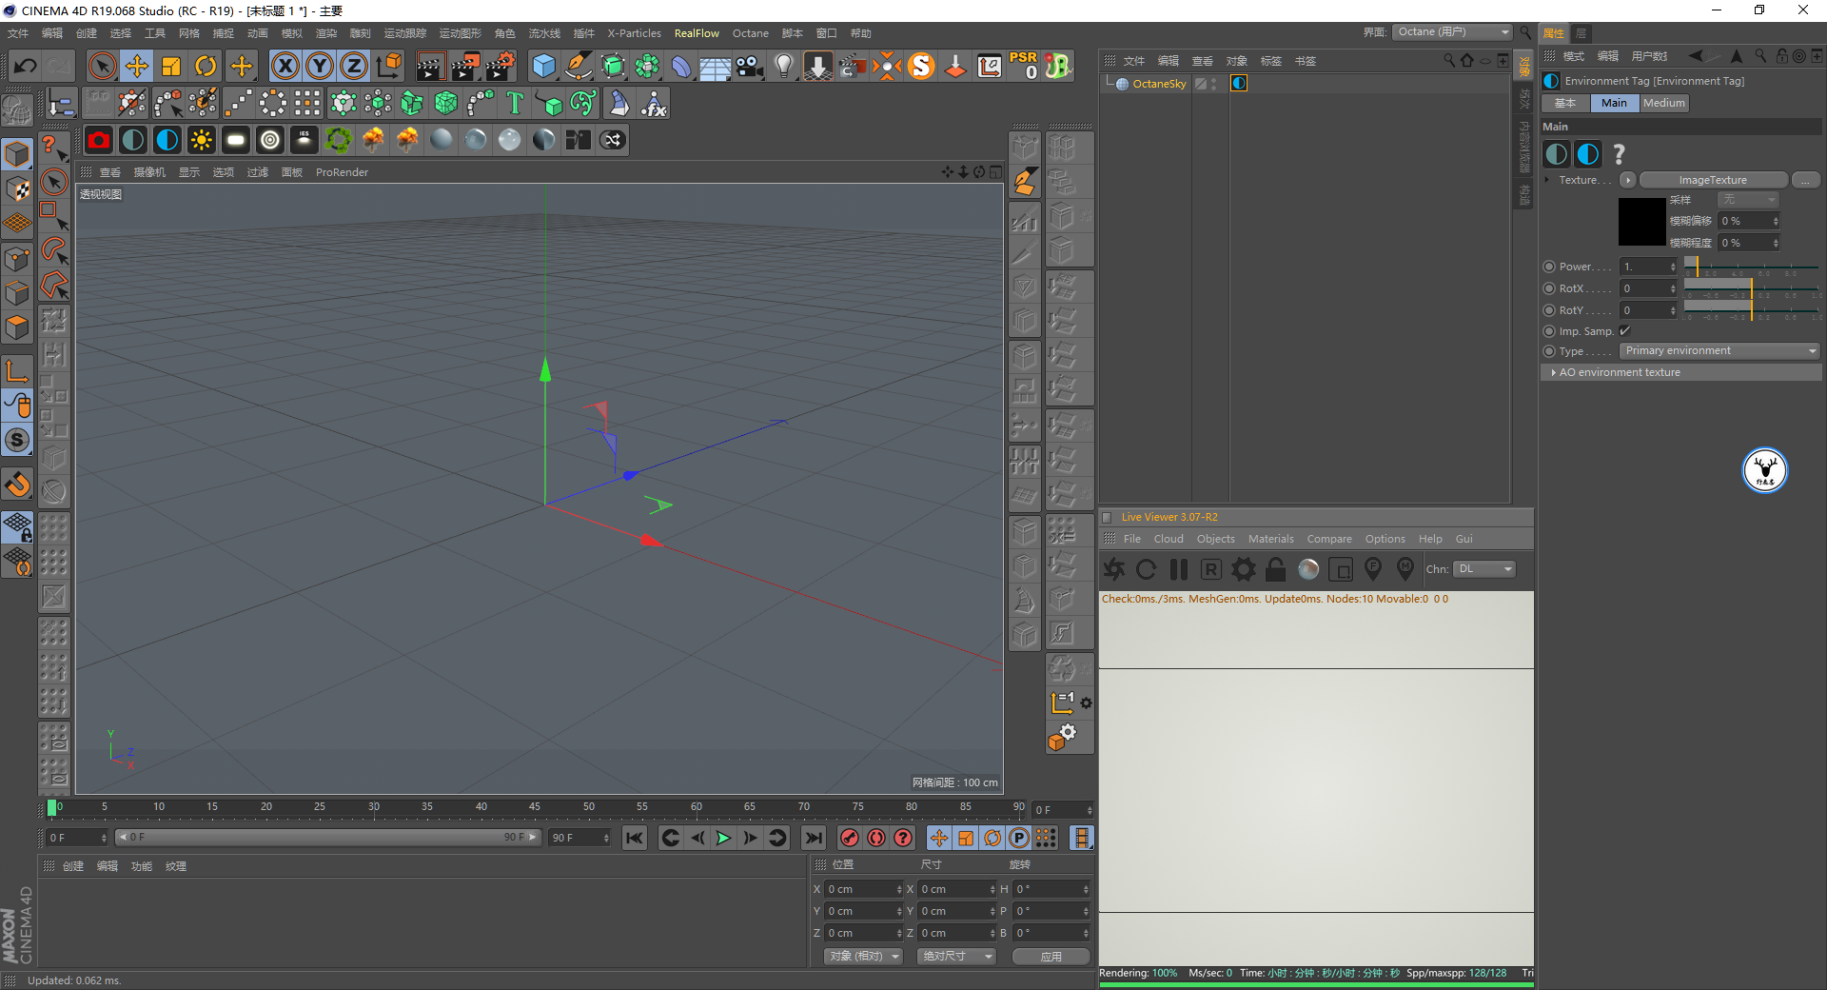
Task: Click Live Viewer render region icon
Action: coord(1341,569)
